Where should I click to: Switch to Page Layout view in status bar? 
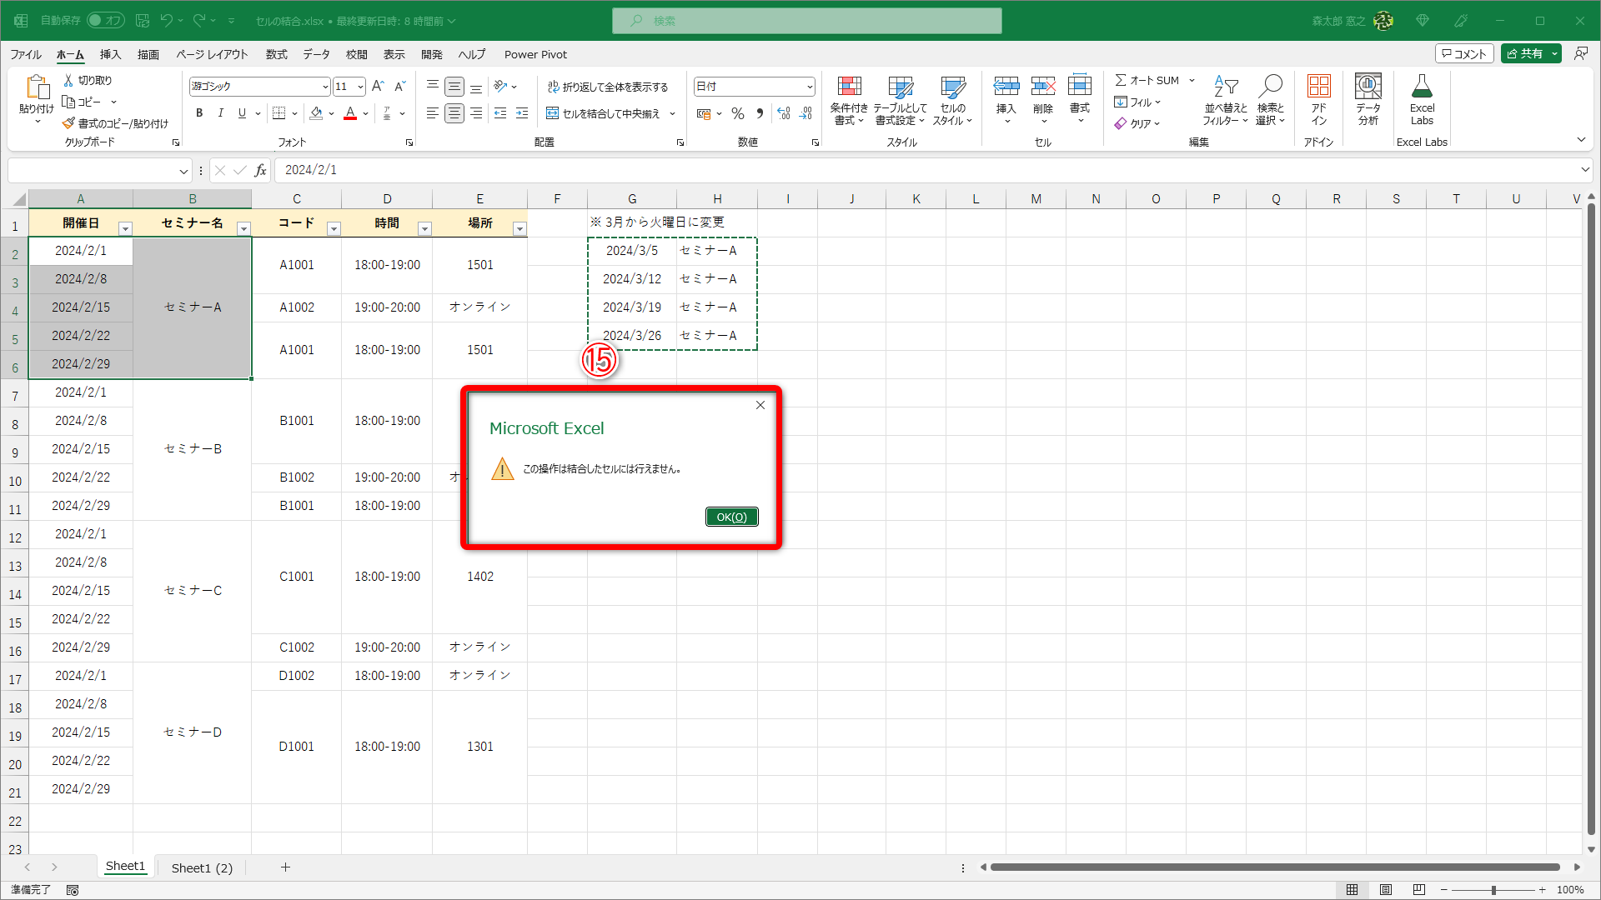click(x=1386, y=890)
